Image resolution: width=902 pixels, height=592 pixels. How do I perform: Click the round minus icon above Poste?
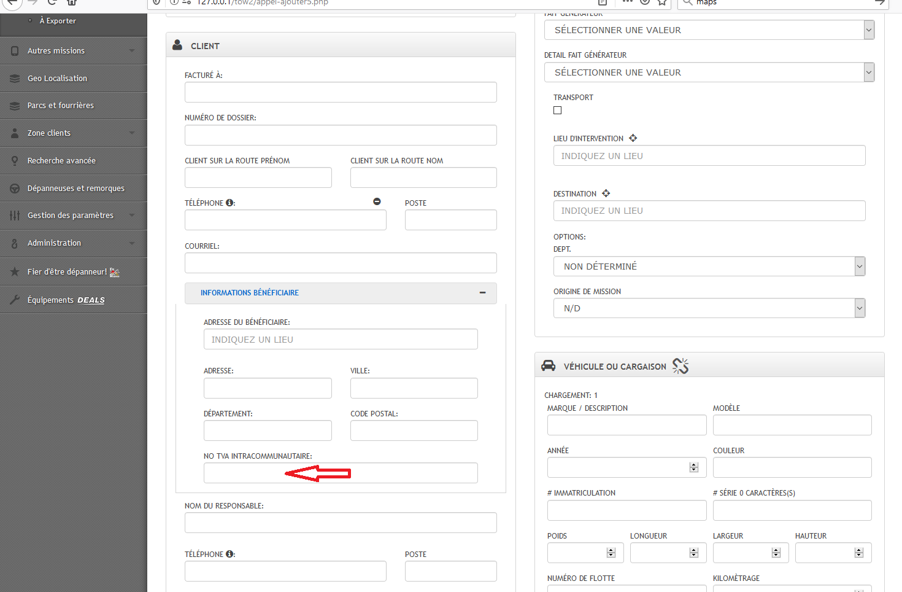pyautogui.click(x=377, y=201)
